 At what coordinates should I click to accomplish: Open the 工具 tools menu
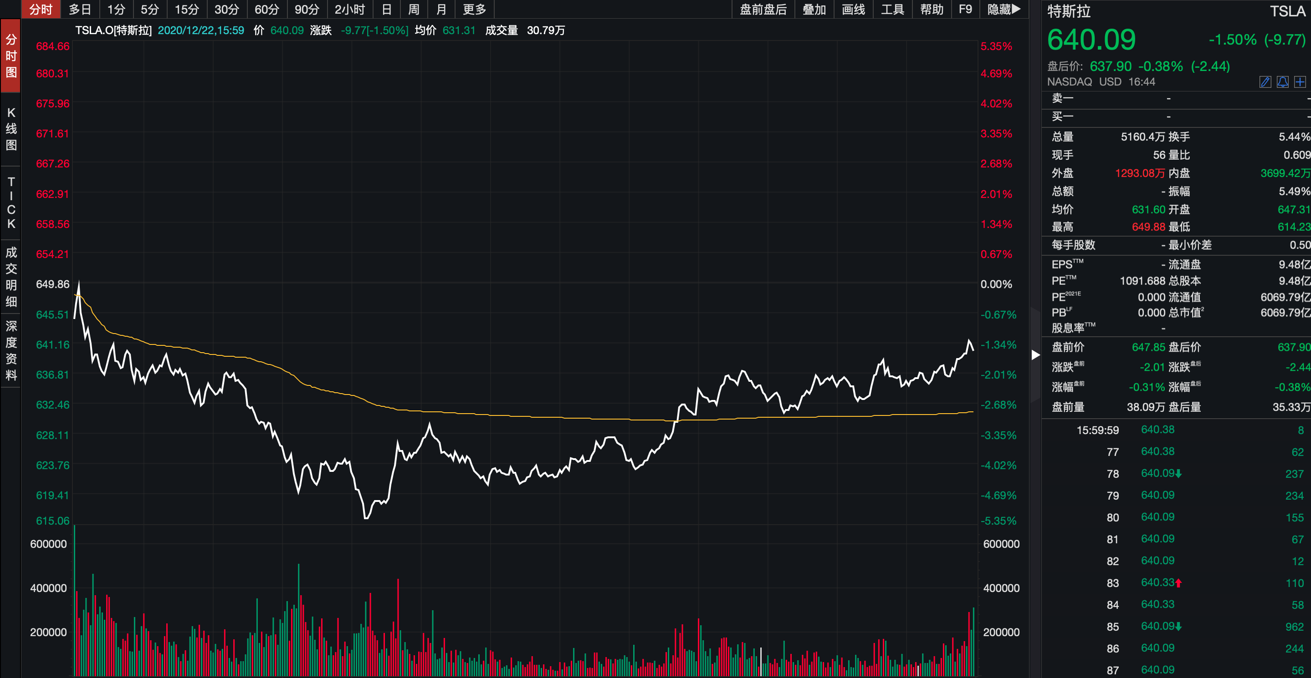pos(892,9)
